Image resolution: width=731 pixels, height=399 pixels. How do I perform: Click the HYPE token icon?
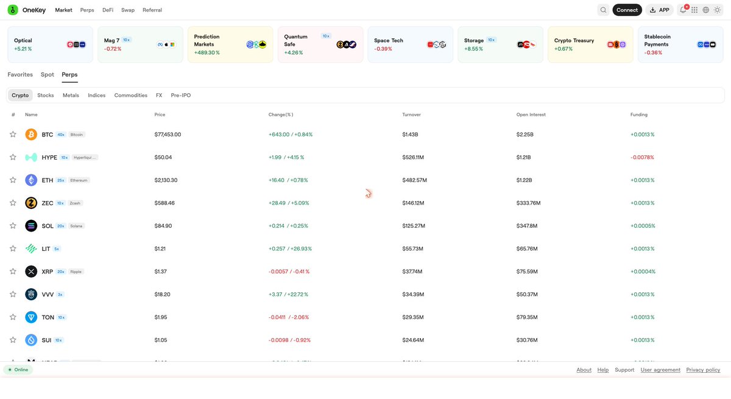(31, 157)
